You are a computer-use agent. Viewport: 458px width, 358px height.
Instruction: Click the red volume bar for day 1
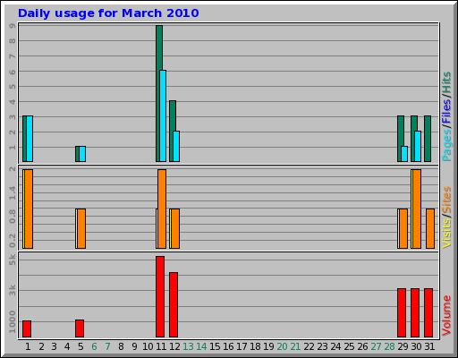(27, 328)
